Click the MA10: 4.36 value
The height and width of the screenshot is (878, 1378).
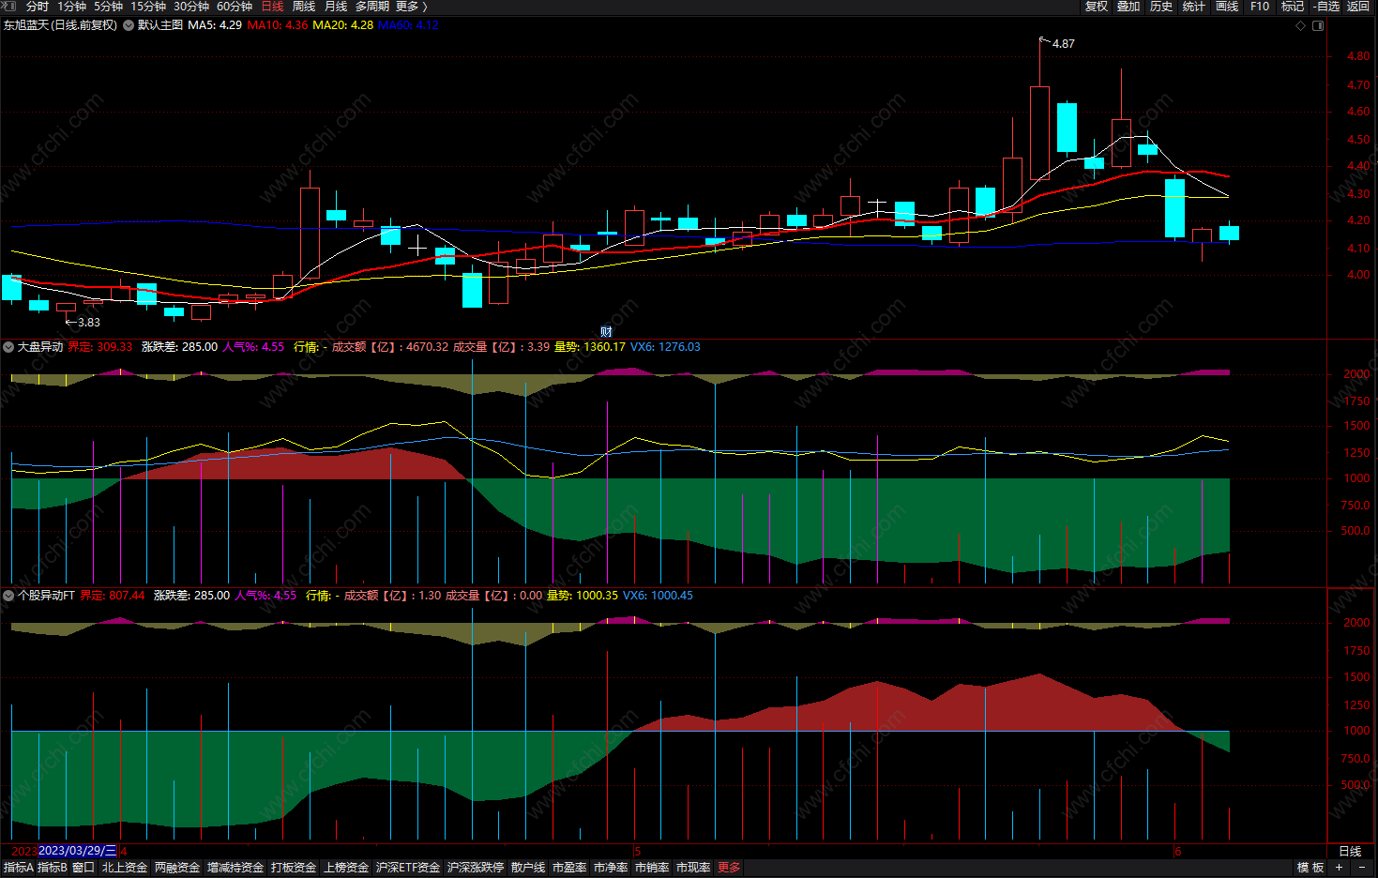point(277,25)
